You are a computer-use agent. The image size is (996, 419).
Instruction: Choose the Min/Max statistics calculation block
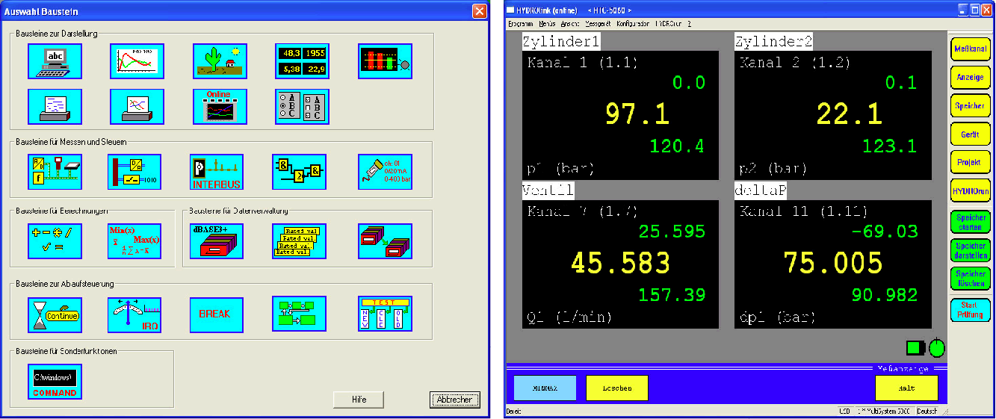135,240
